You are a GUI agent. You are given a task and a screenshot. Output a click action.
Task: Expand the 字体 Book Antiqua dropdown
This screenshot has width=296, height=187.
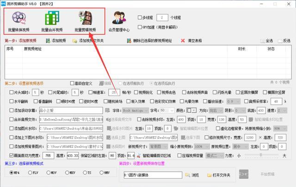click(136, 110)
